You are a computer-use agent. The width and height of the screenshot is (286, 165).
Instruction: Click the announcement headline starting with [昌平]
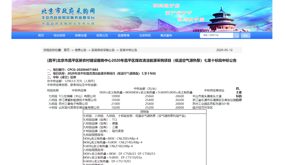tap(142, 61)
